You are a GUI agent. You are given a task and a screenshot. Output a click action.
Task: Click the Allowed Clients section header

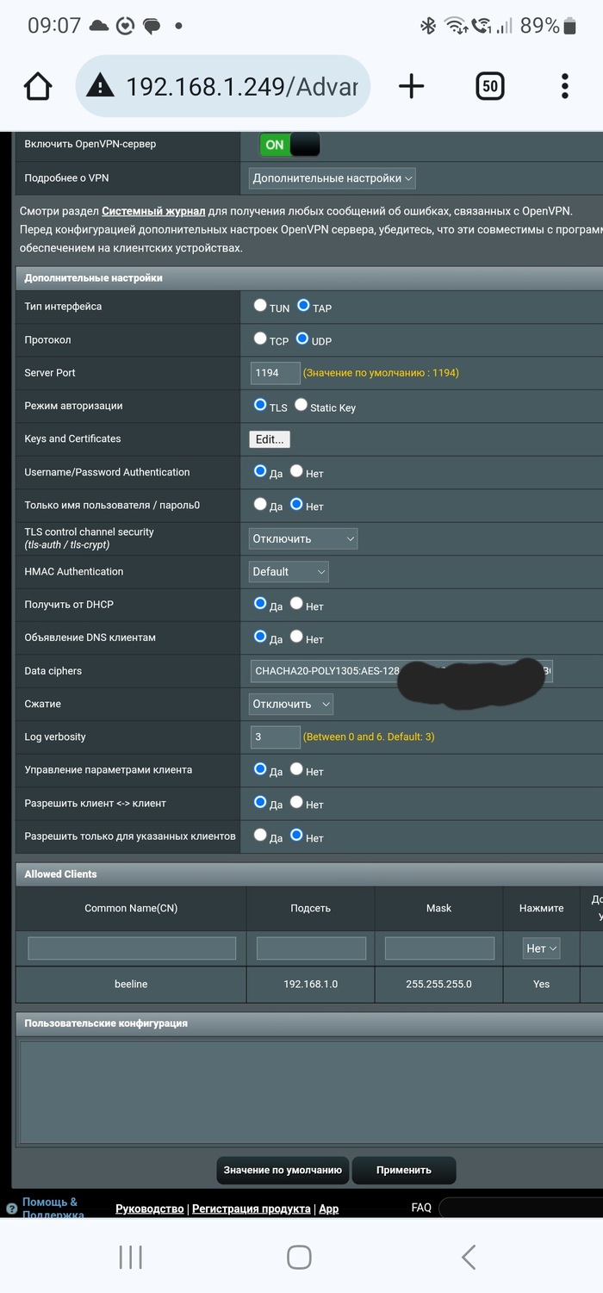click(309, 874)
